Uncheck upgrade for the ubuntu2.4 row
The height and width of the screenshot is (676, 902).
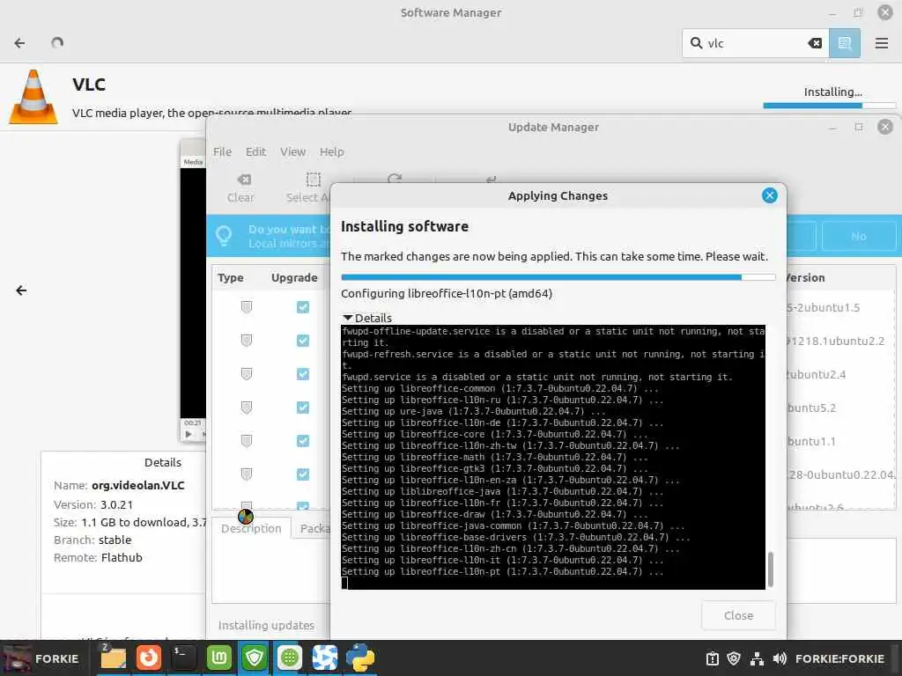pos(303,373)
